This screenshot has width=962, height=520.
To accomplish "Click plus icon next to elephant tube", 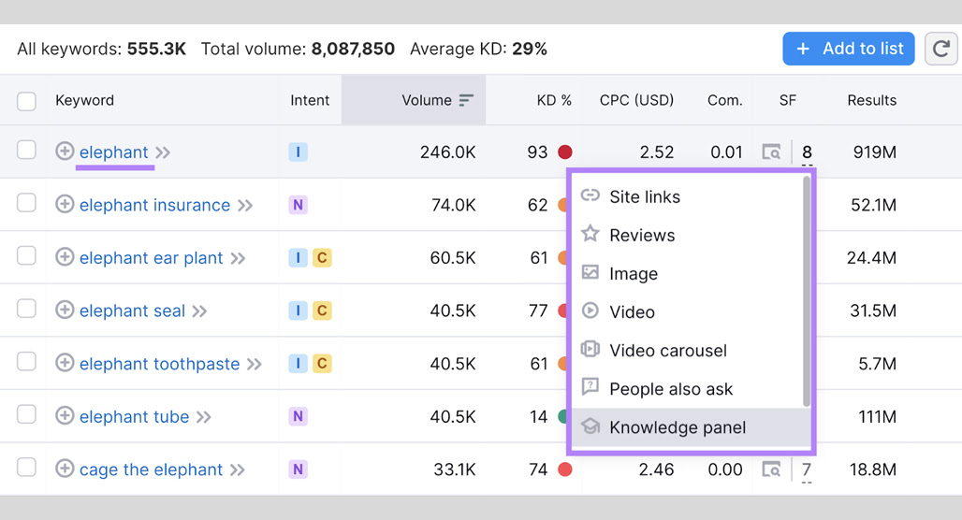I will 65,416.
